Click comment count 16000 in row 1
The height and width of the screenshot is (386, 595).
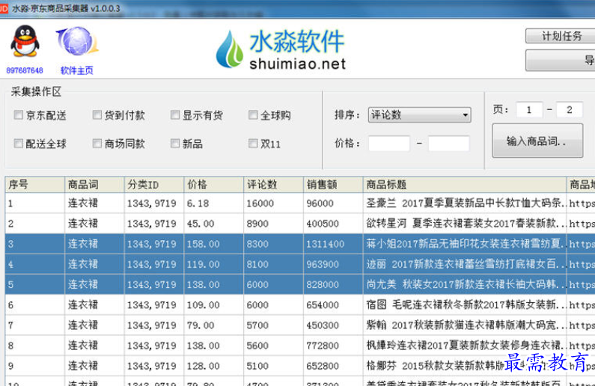[260, 203]
